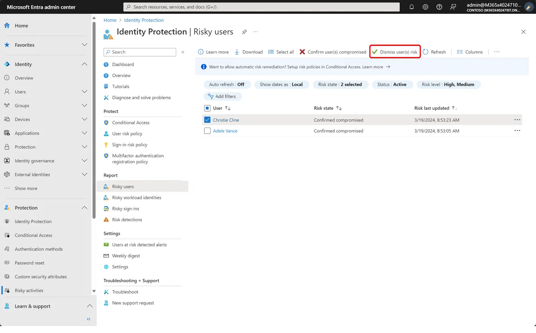Open the feedback icon in header
Image resolution: width=536 pixels, height=333 pixels.
point(453,7)
